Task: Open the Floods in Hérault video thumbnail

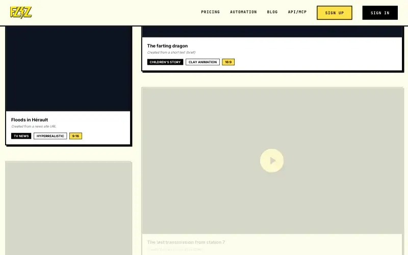Action: click(x=68, y=68)
